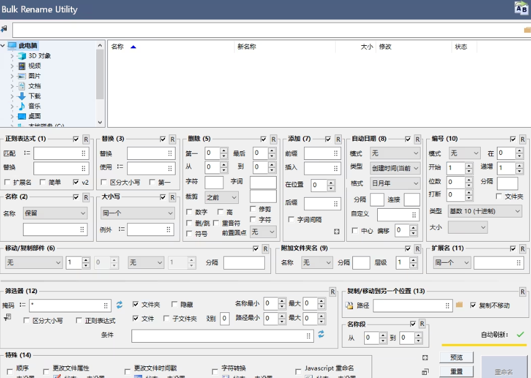Enable the 更改文件属性 checkbox
531x378 pixels.
47,372
